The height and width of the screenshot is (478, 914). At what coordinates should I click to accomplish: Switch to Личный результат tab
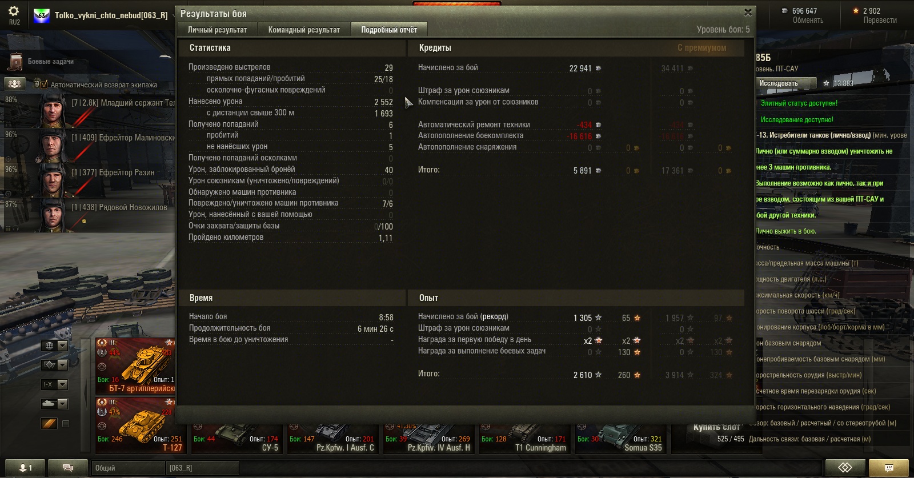pos(217,30)
